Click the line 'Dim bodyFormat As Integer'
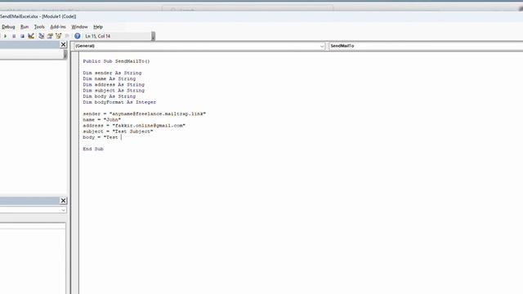523x294 pixels. pyautogui.click(x=119, y=102)
